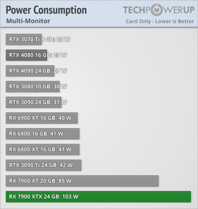Select the Multi-Monitor subtitle text
The height and width of the screenshot is (209, 198).
tap(28, 21)
